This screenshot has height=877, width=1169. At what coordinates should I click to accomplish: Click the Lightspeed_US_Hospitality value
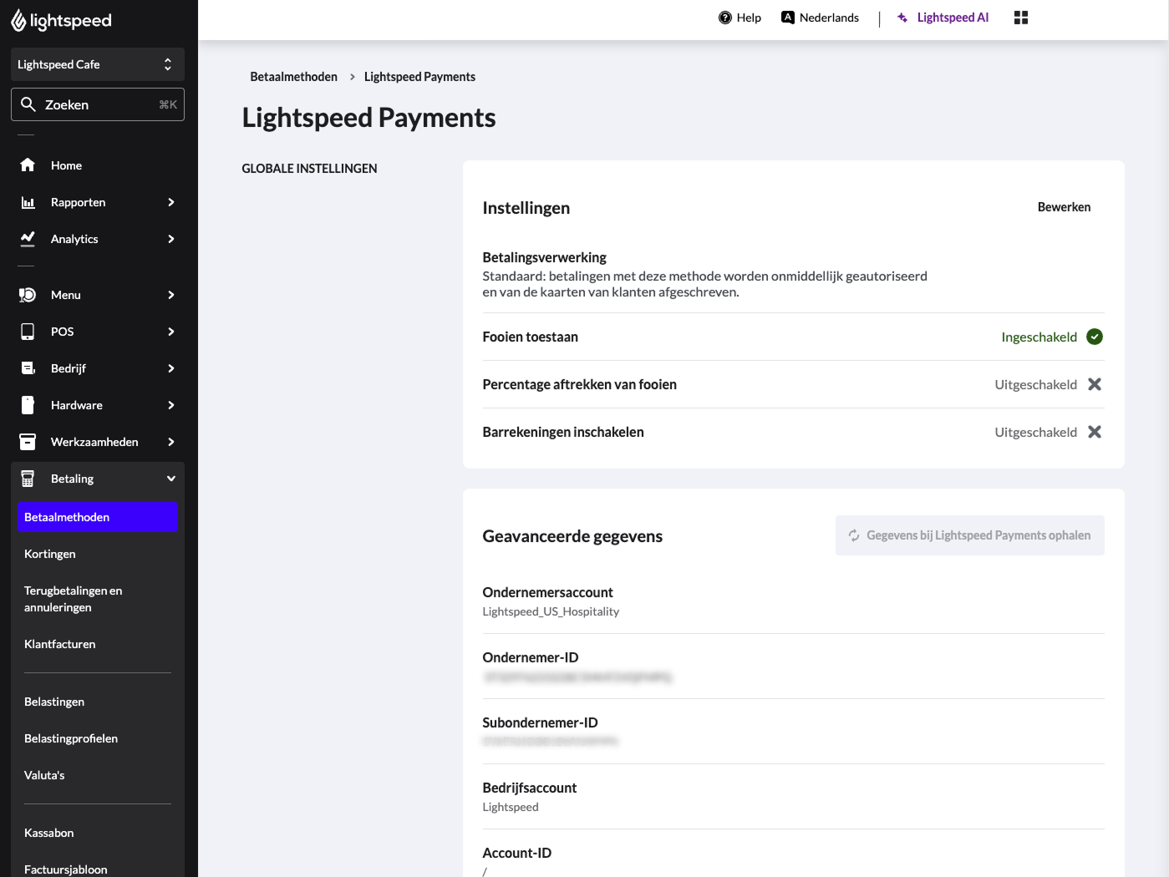click(x=551, y=611)
